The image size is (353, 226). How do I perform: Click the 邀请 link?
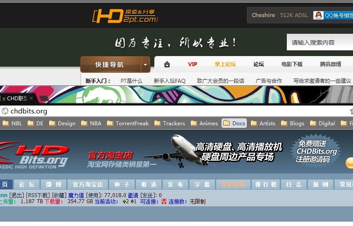(x=133, y=195)
